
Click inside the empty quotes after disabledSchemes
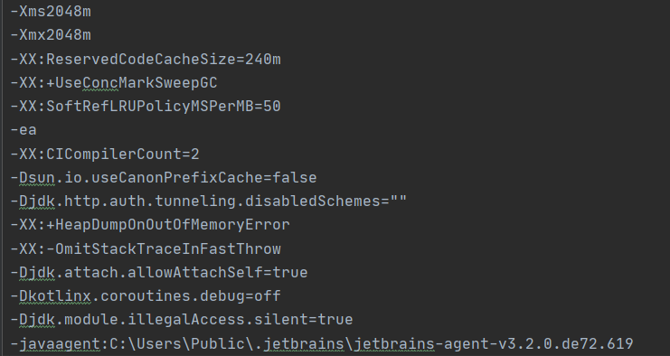pyautogui.click(x=398, y=201)
